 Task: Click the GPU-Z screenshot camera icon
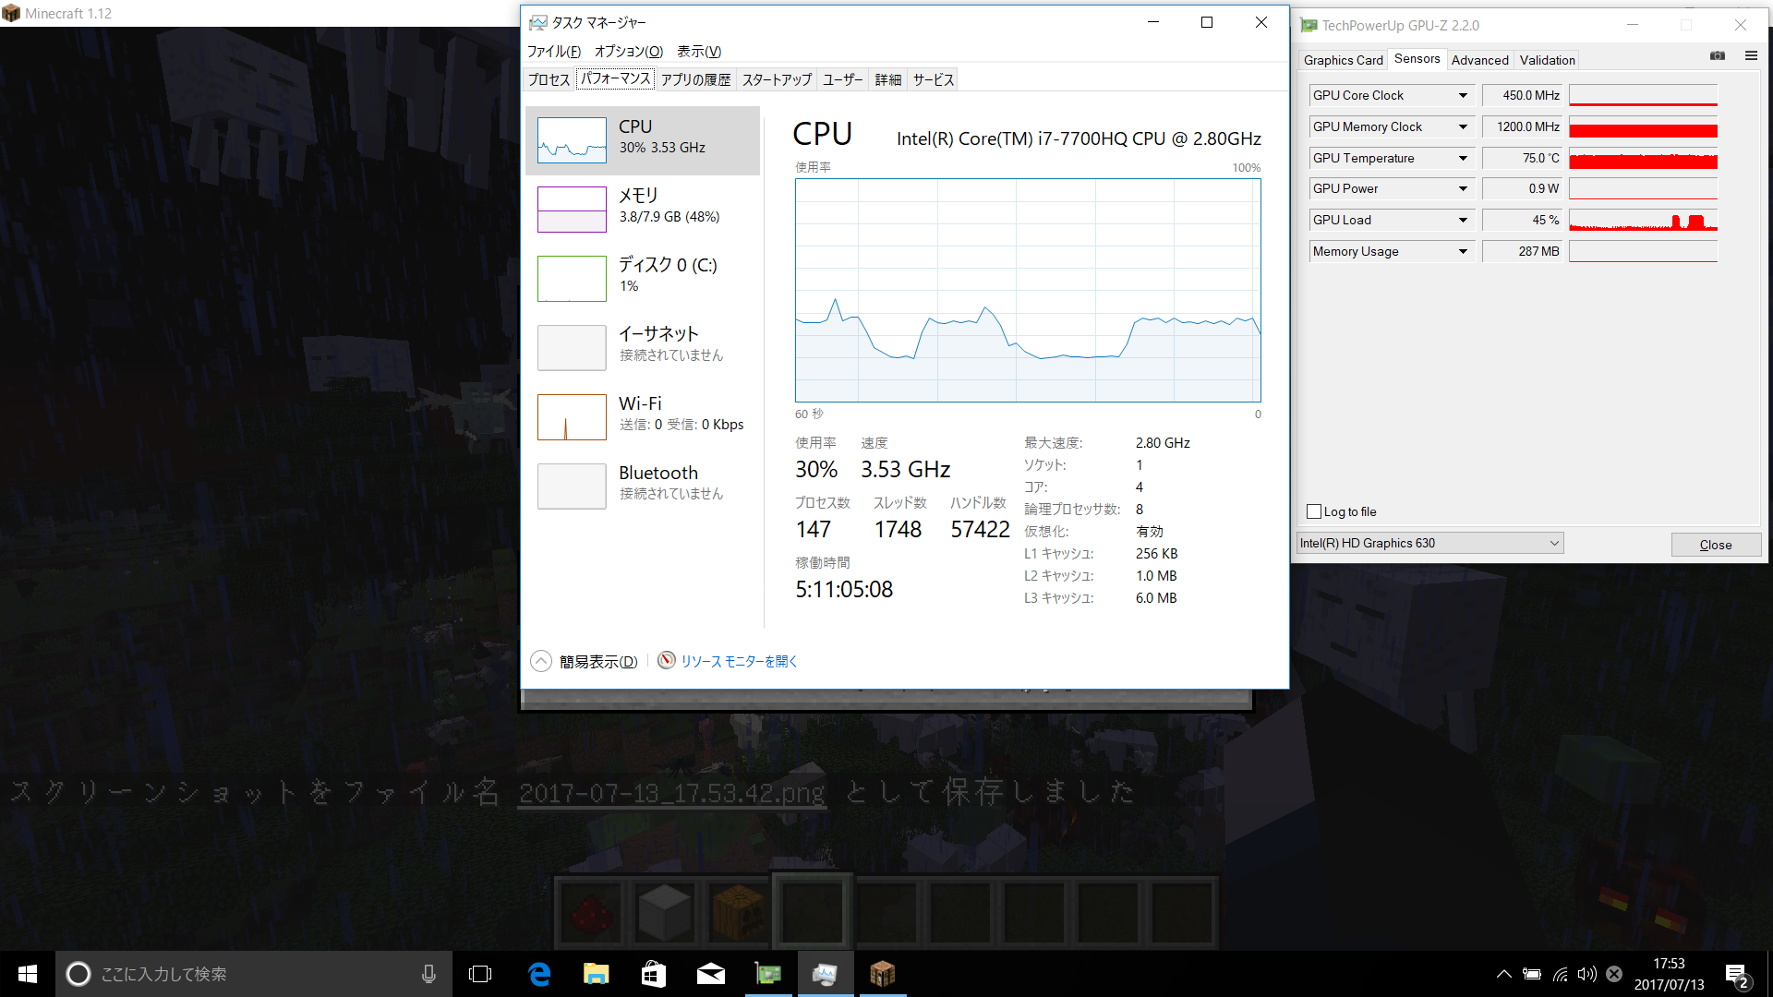pyautogui.click(x=1717, y=56)
